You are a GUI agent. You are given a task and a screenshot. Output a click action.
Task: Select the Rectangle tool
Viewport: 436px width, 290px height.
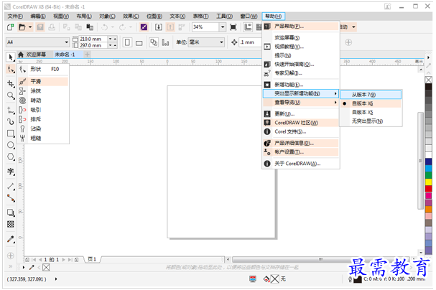coord(11,134)
